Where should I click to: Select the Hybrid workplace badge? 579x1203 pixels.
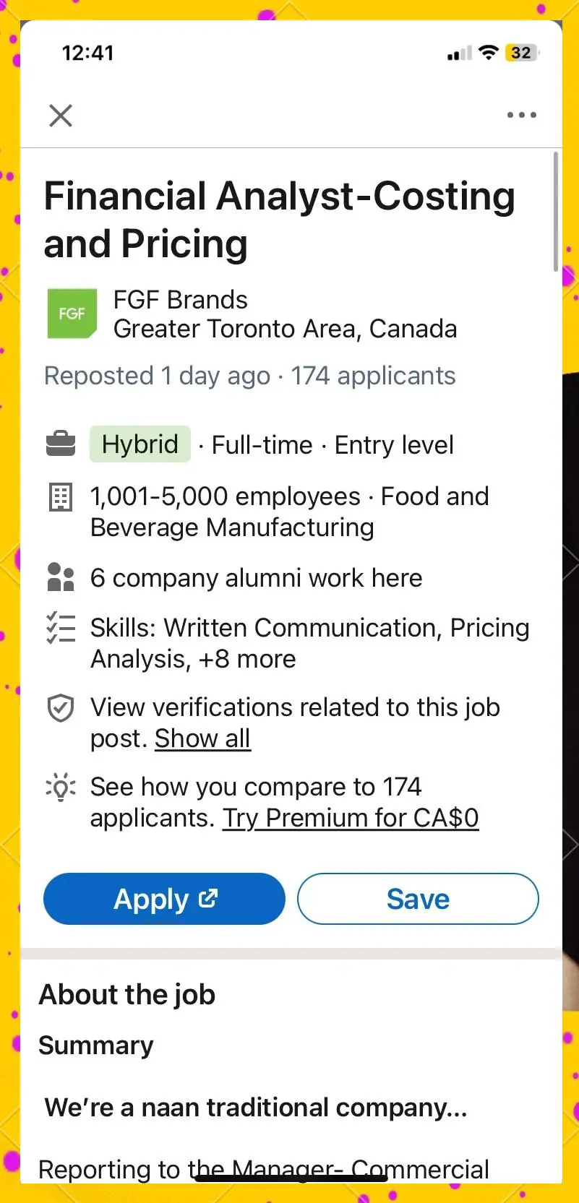click(140, 444)
